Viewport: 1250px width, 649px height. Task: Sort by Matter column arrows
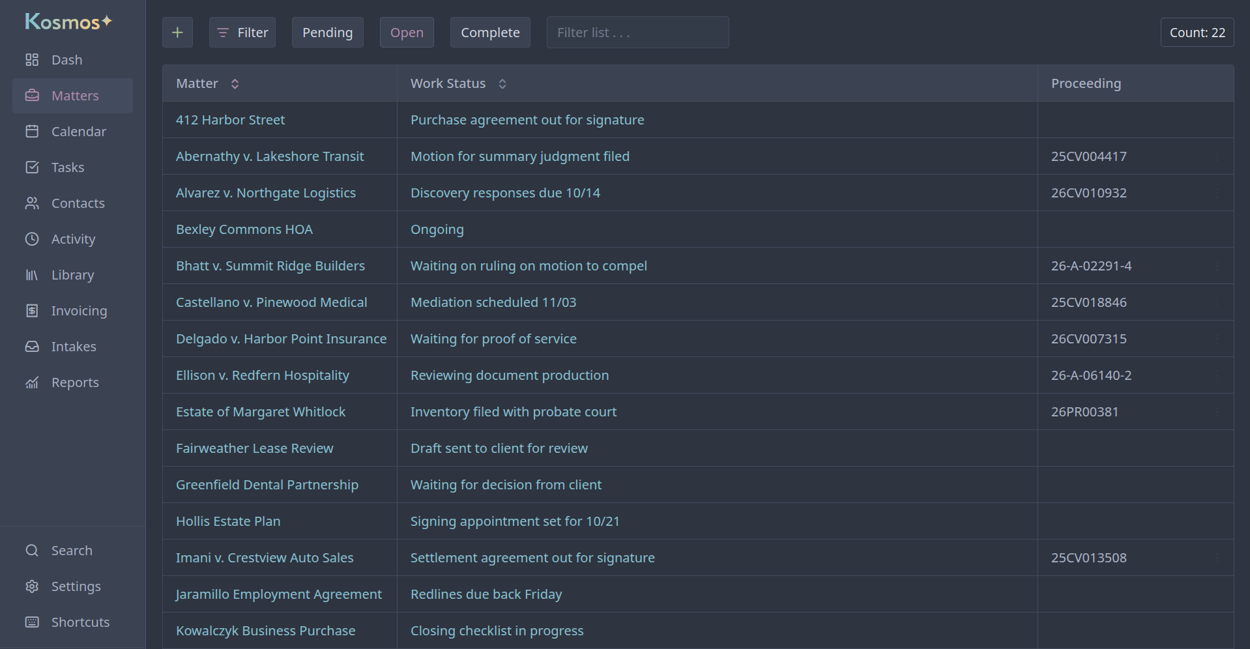coord(235,83)
